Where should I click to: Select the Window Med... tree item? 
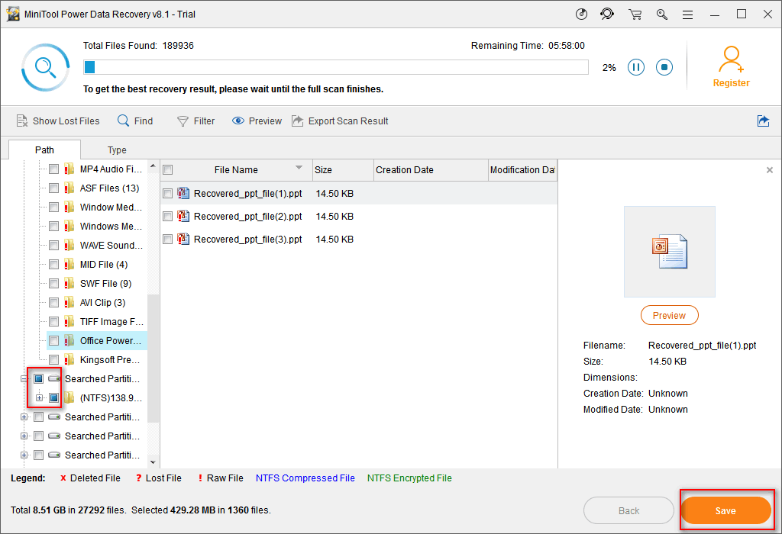(111, 207)
